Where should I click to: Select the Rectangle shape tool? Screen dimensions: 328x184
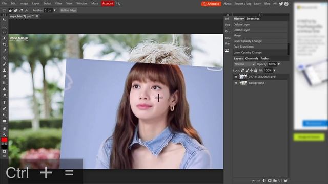(4, 121)
